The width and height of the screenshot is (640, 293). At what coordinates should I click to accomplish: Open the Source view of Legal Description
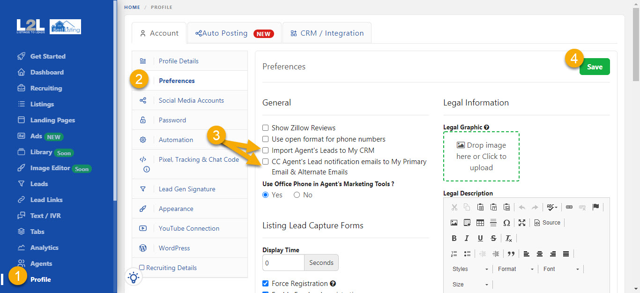coord(547,222)
